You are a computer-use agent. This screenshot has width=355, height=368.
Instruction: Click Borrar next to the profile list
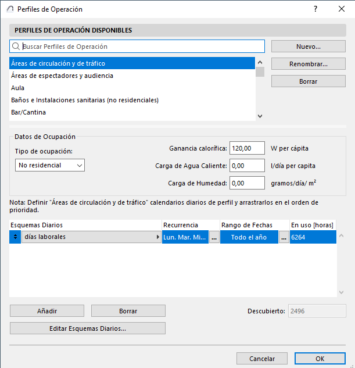(309, 81)
